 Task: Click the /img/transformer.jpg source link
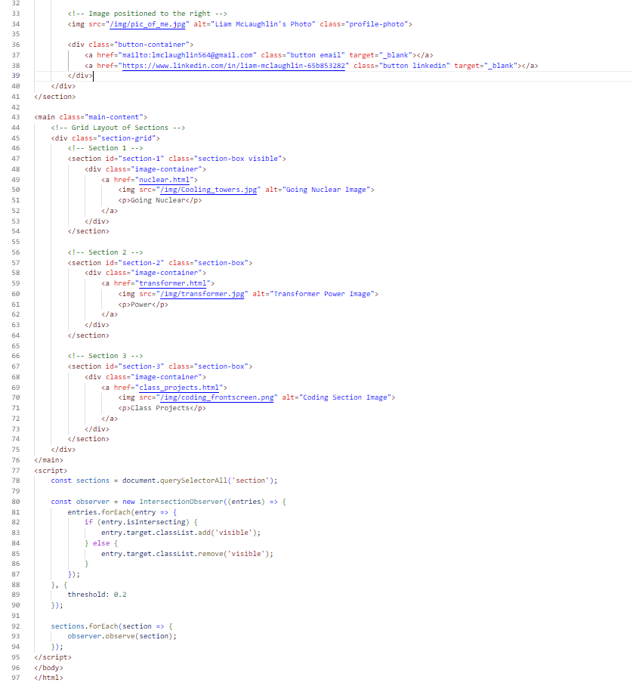[x=201, y=295]
